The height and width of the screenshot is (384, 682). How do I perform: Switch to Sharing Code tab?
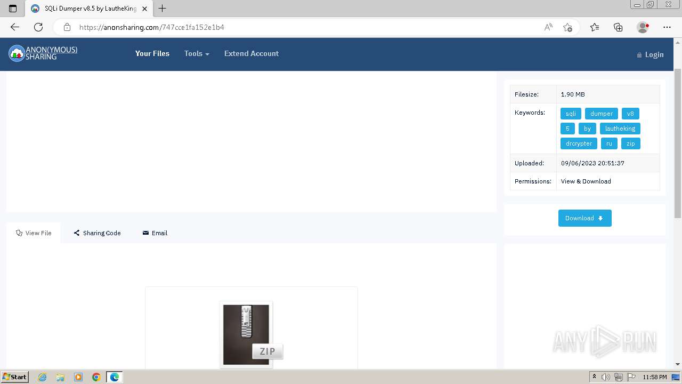point(97,233)
